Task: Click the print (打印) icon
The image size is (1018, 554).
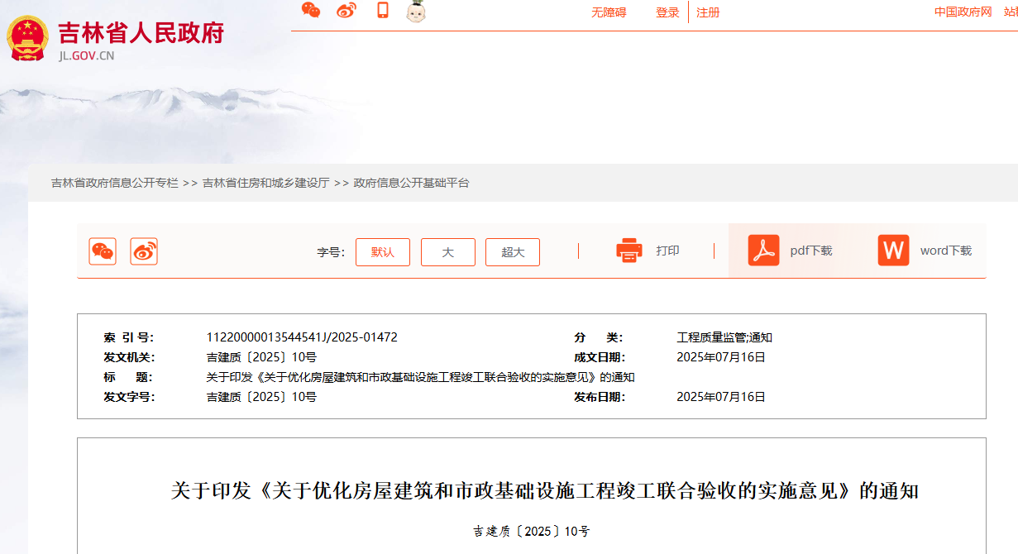Action: click(x=628, y=250)
